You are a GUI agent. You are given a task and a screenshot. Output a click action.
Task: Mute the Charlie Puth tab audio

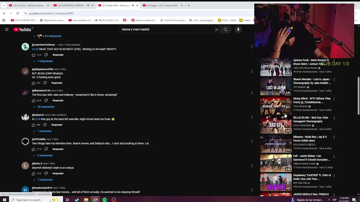133,5
